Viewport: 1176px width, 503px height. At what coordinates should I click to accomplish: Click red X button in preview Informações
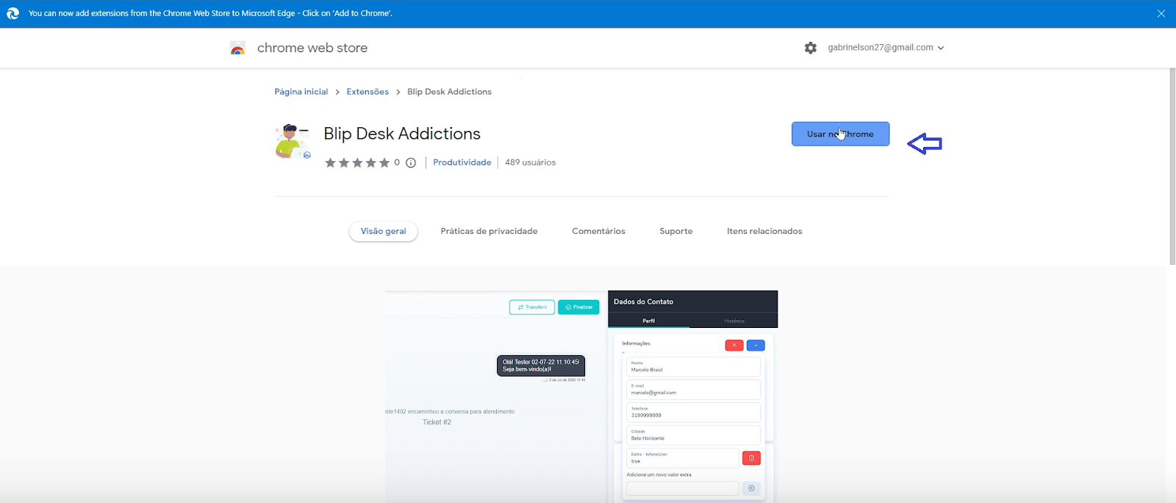(x=734, y=346)
